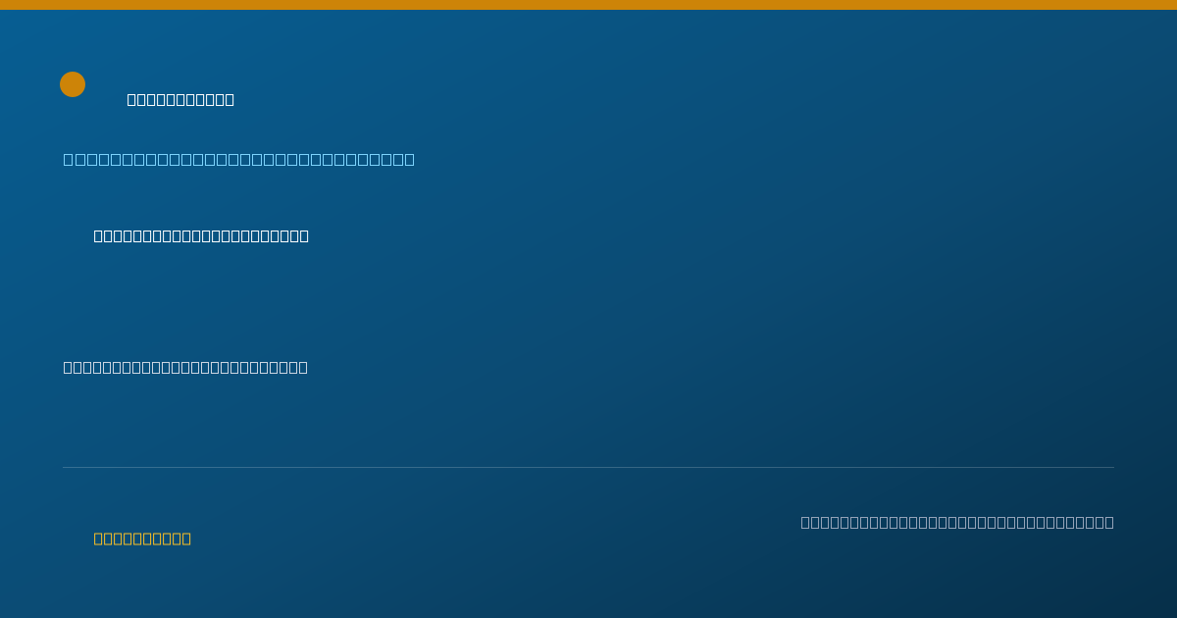The height and width of the screenshot is (618, 1177).
Task: Select the white title text beside the orange circle
Action: 180,99
